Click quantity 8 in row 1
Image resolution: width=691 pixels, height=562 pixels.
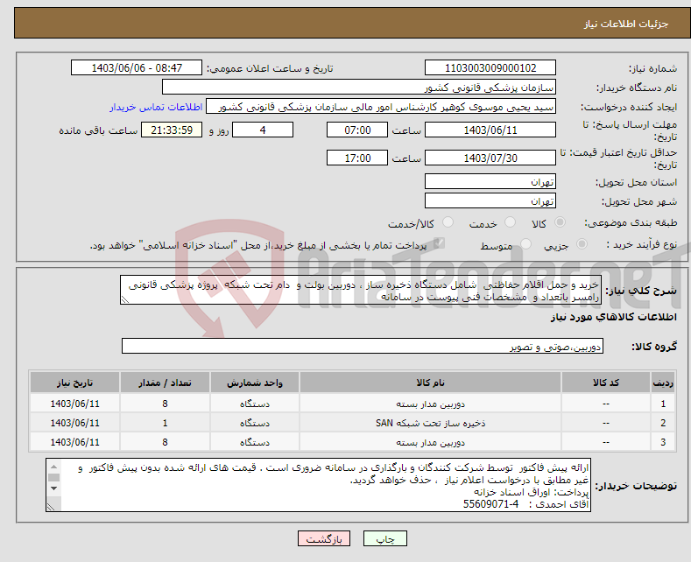[165, 404]
